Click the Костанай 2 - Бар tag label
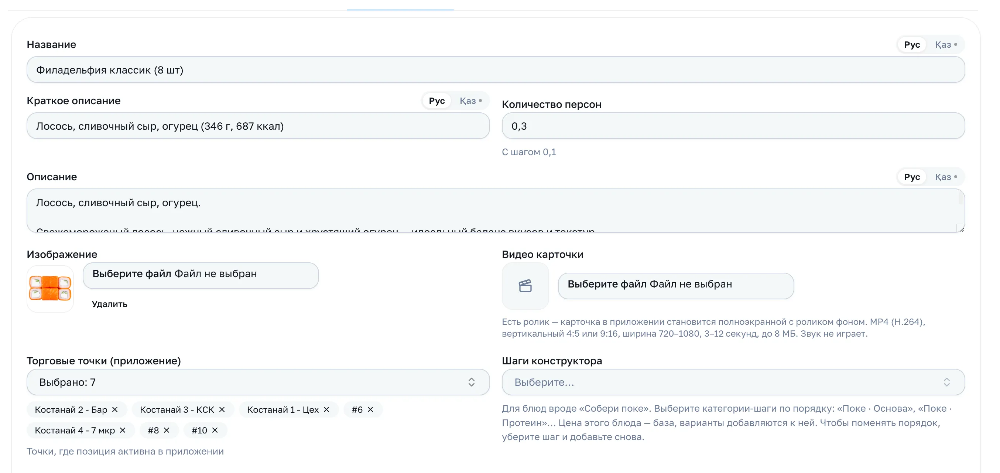 [71, 409]
